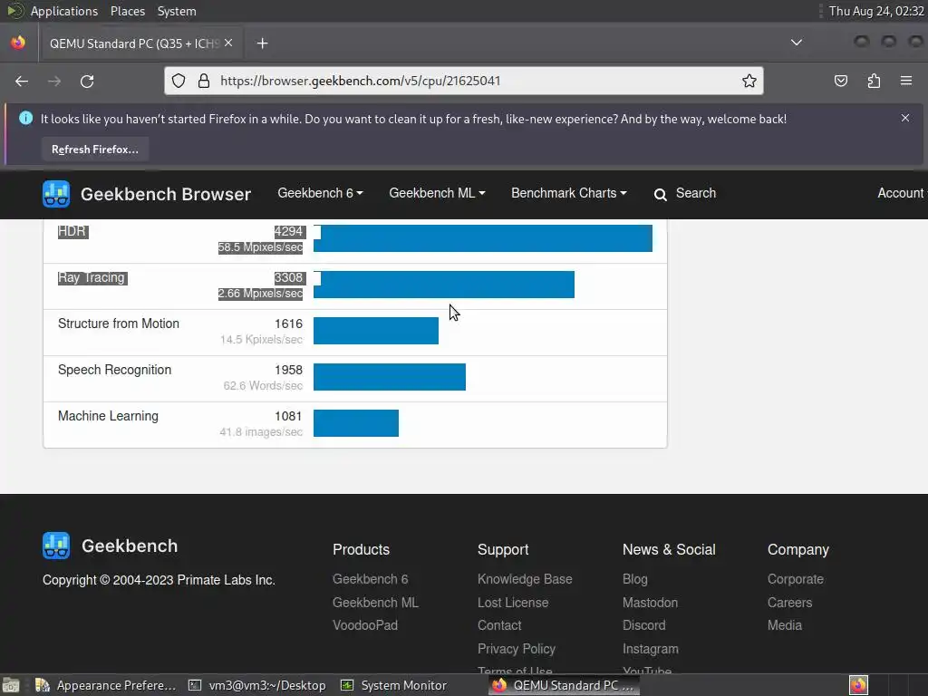Click the Firefox reload page icon
The height and width of the screenshot is (696, 928).
point(87,81)
